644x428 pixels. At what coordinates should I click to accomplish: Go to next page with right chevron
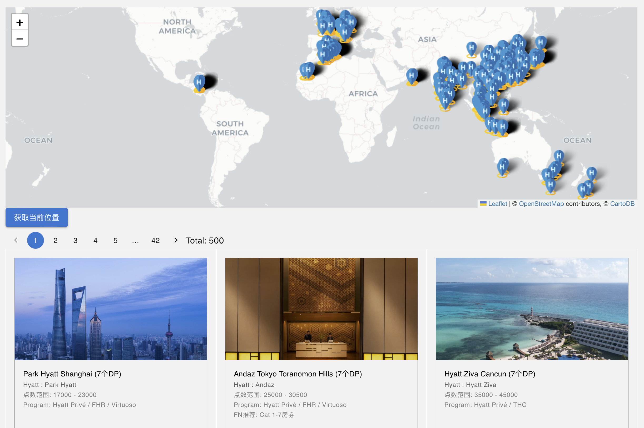pyautogui.click(x=176, y=240)
